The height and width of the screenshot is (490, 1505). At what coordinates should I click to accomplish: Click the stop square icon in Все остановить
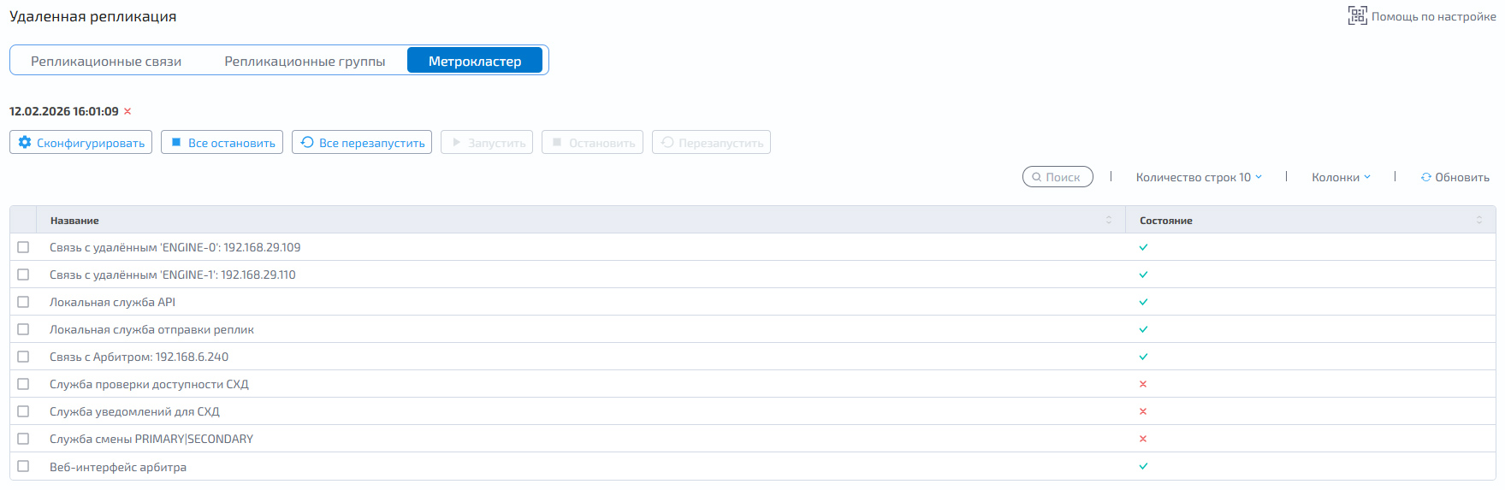tap(176, 142)
